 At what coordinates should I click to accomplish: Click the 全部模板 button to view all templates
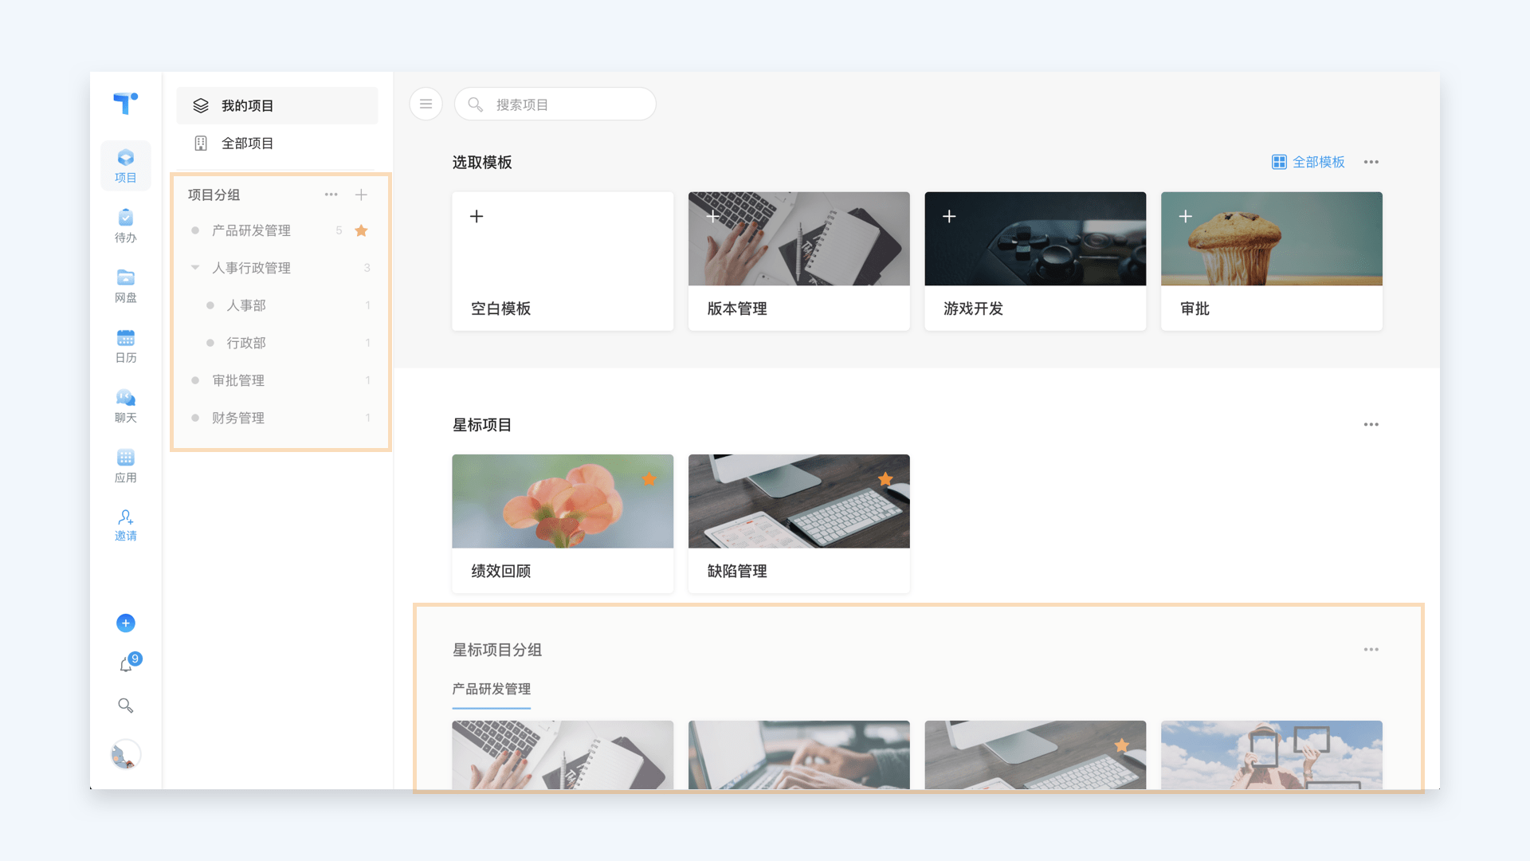point(1308,162)
